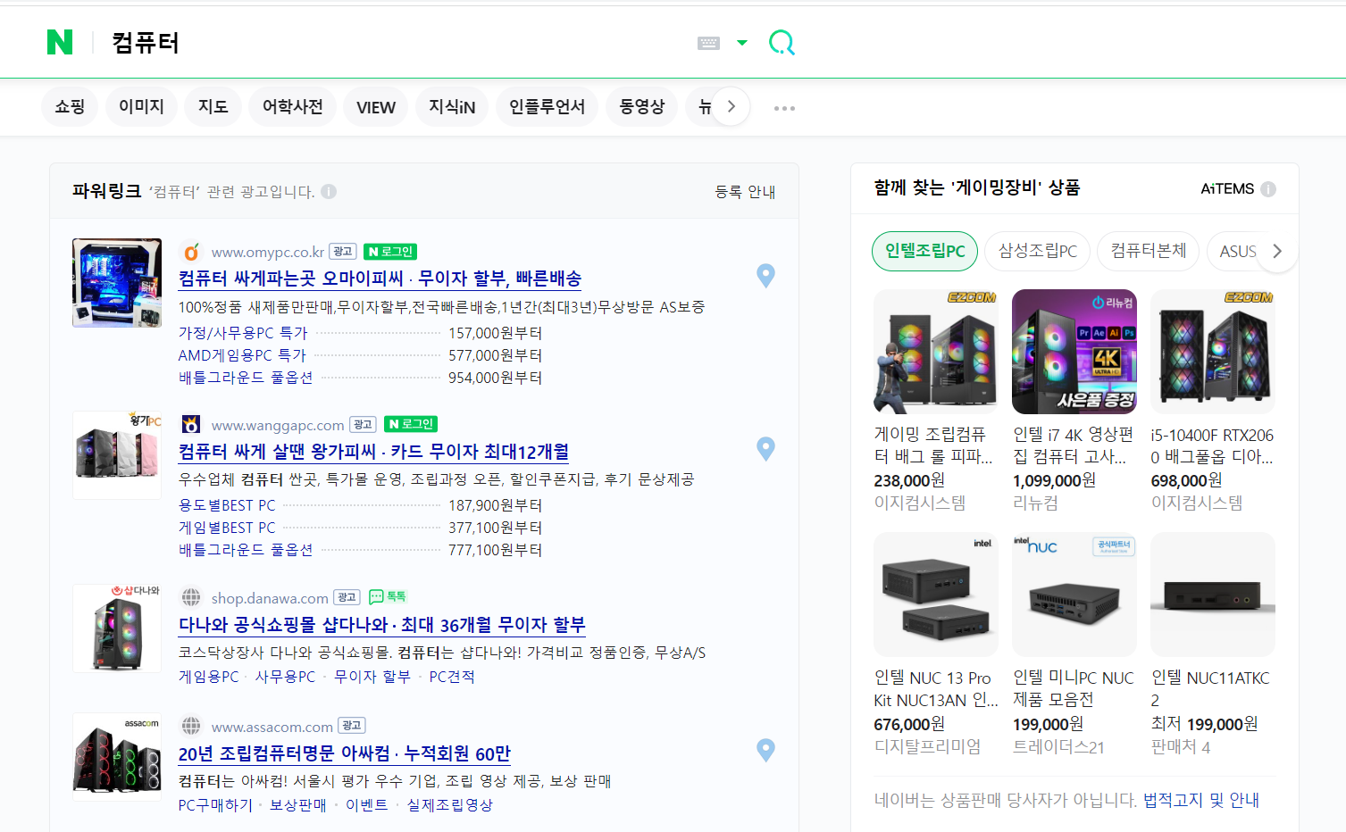
Task: Click the globe icon beside shop.danawa.com
Action: [x=191, y=597]
